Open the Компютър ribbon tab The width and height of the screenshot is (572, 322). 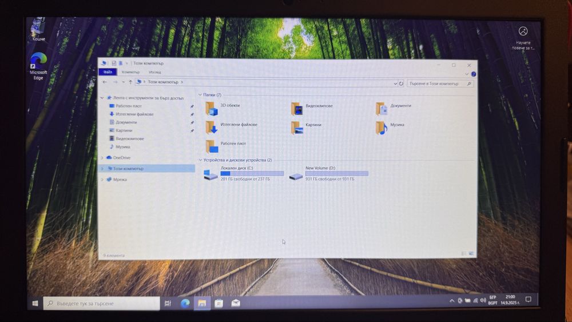click(x=130, y=72)
